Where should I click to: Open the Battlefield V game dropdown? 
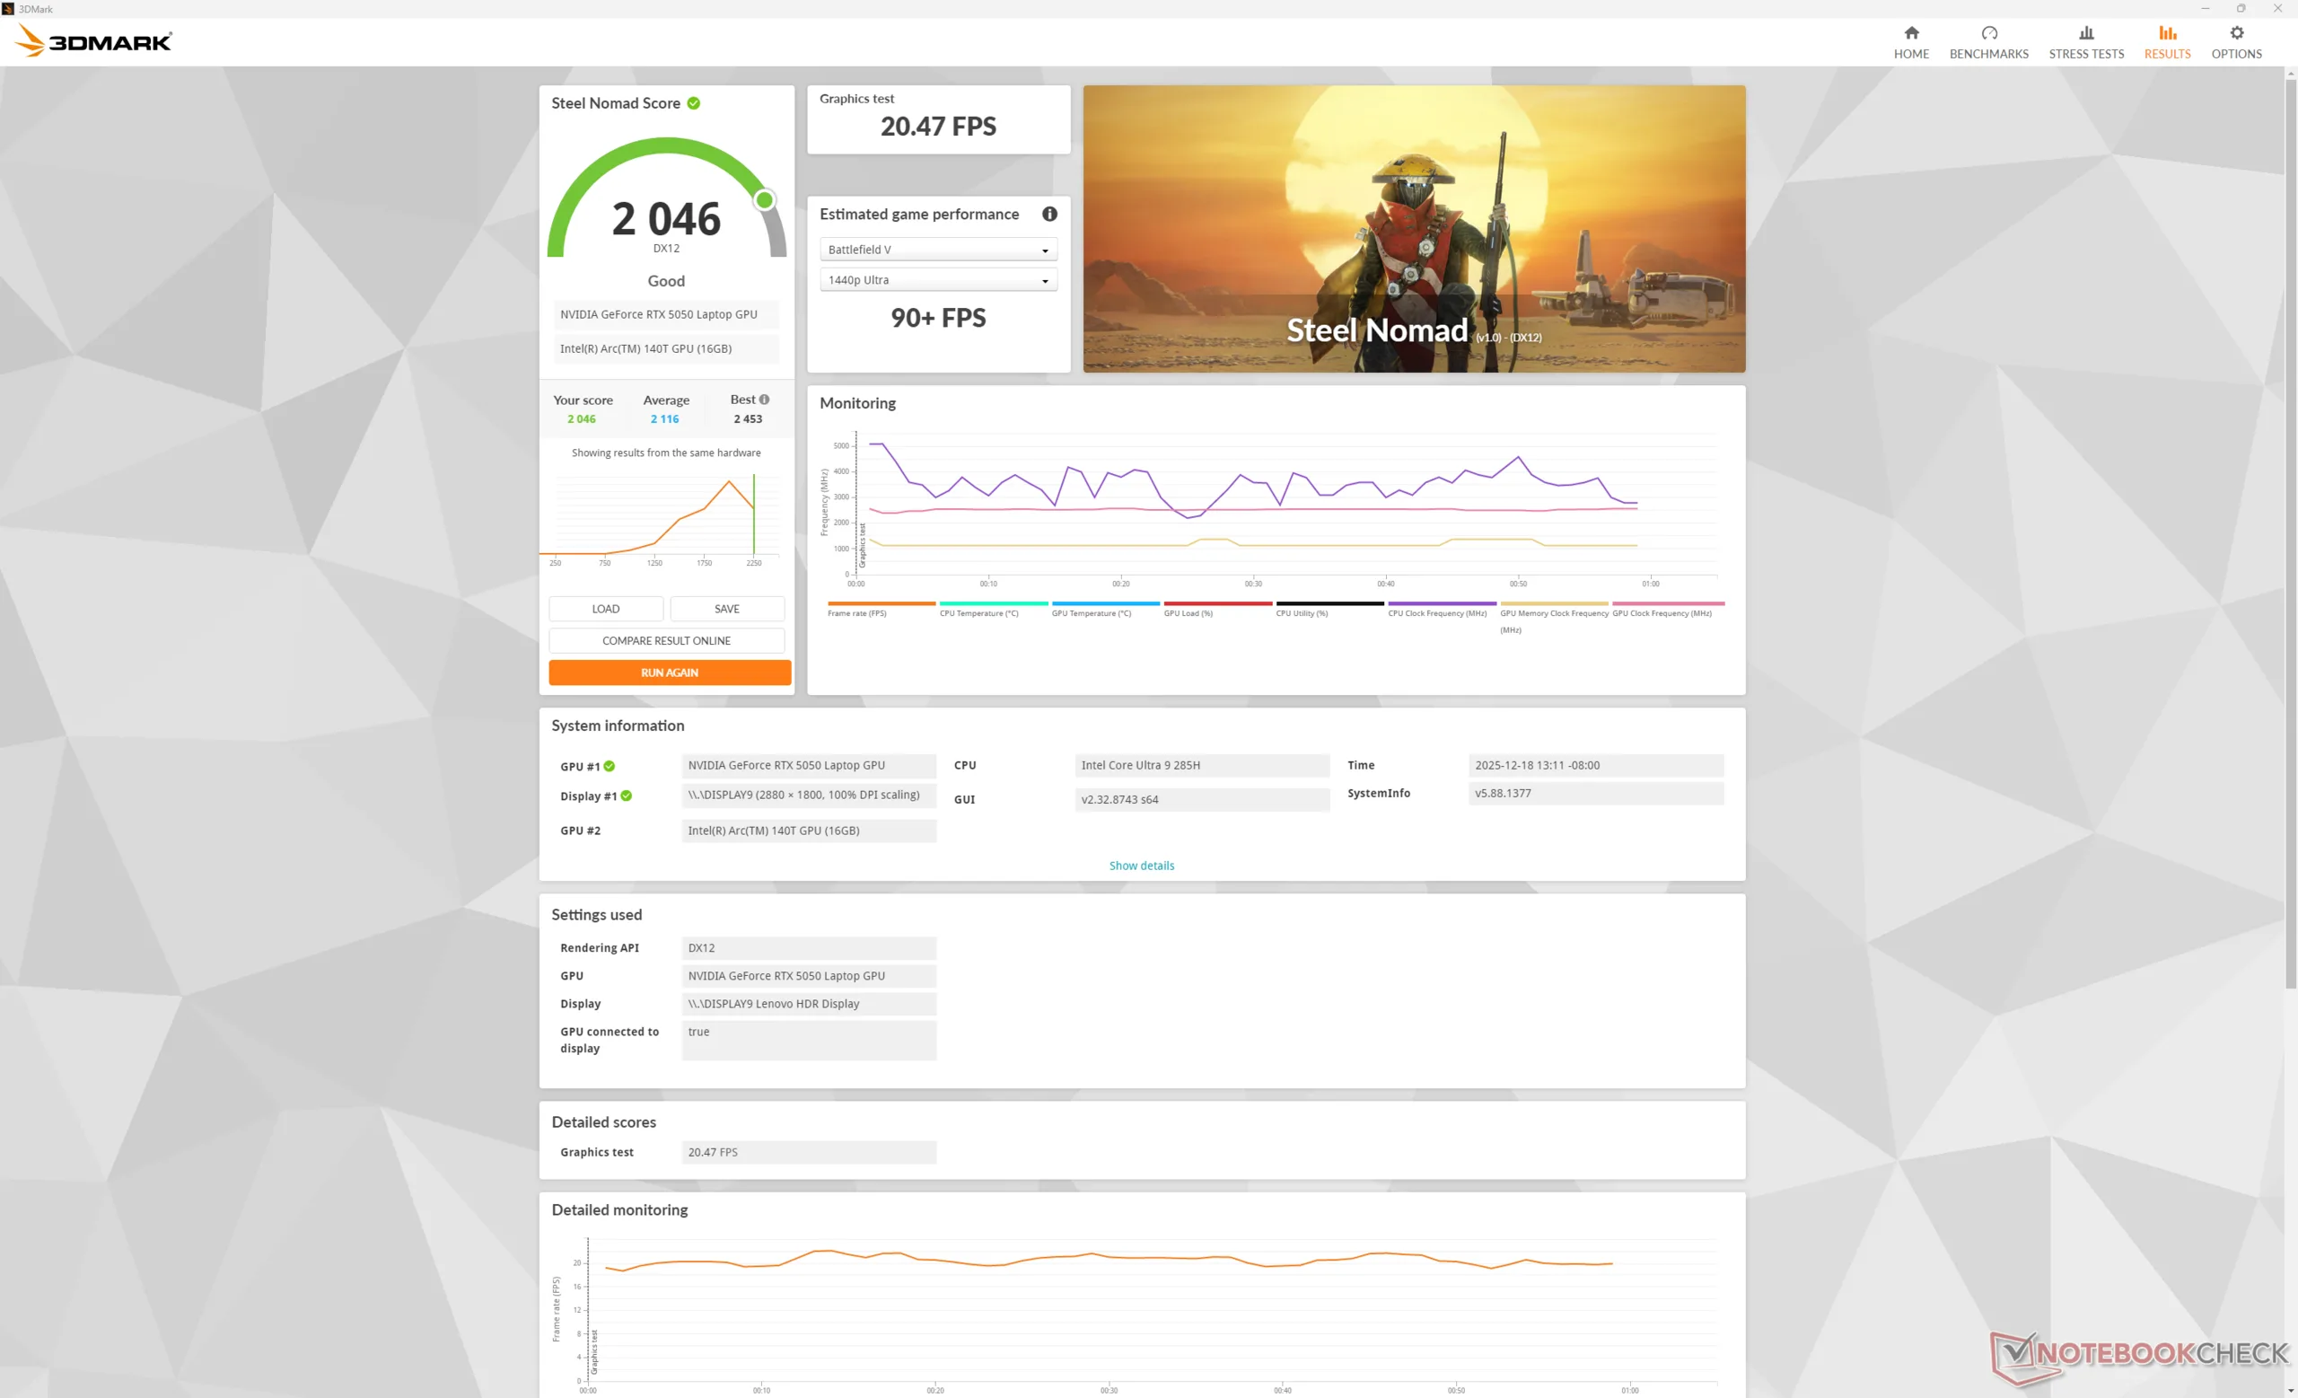point(938,250)
